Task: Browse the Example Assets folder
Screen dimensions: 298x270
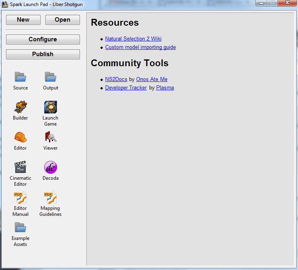Action: 20,228
